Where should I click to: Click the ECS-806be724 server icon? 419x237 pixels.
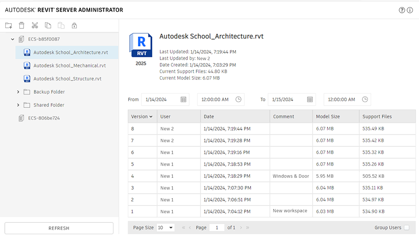[x=21, y=118]
